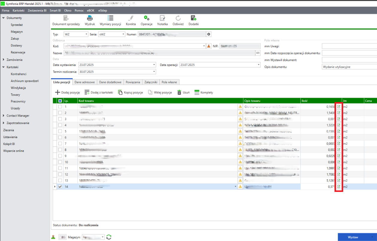Click the edit quantity icon in row 6

[x=339, y=137]
